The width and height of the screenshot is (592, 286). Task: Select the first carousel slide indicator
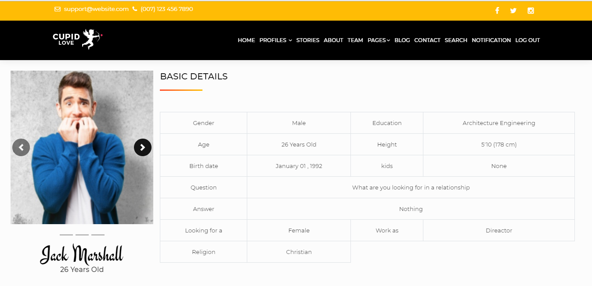click(x=66, y=235)
